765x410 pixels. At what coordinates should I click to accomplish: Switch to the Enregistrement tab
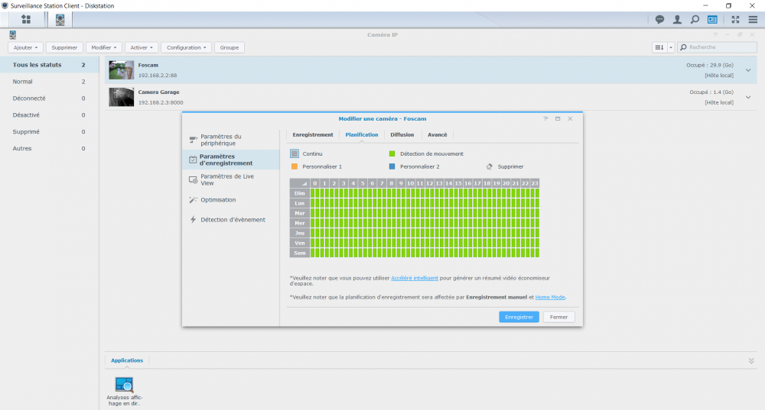tap(313, 134)
